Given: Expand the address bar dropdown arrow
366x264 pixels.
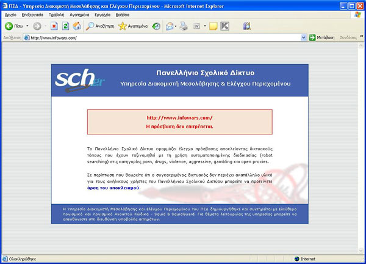Looking at the screenshot, I should pyautogui.click(x=303, y=38).
